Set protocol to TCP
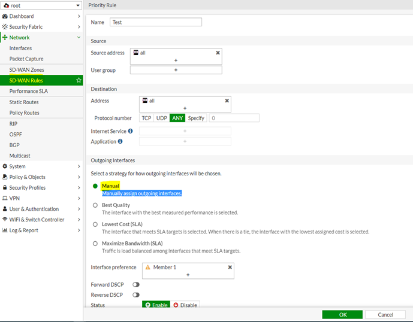The image size is (413, 322). point(146,118)
